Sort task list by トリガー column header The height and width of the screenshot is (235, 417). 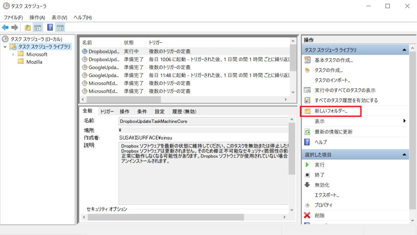[218, 42]
